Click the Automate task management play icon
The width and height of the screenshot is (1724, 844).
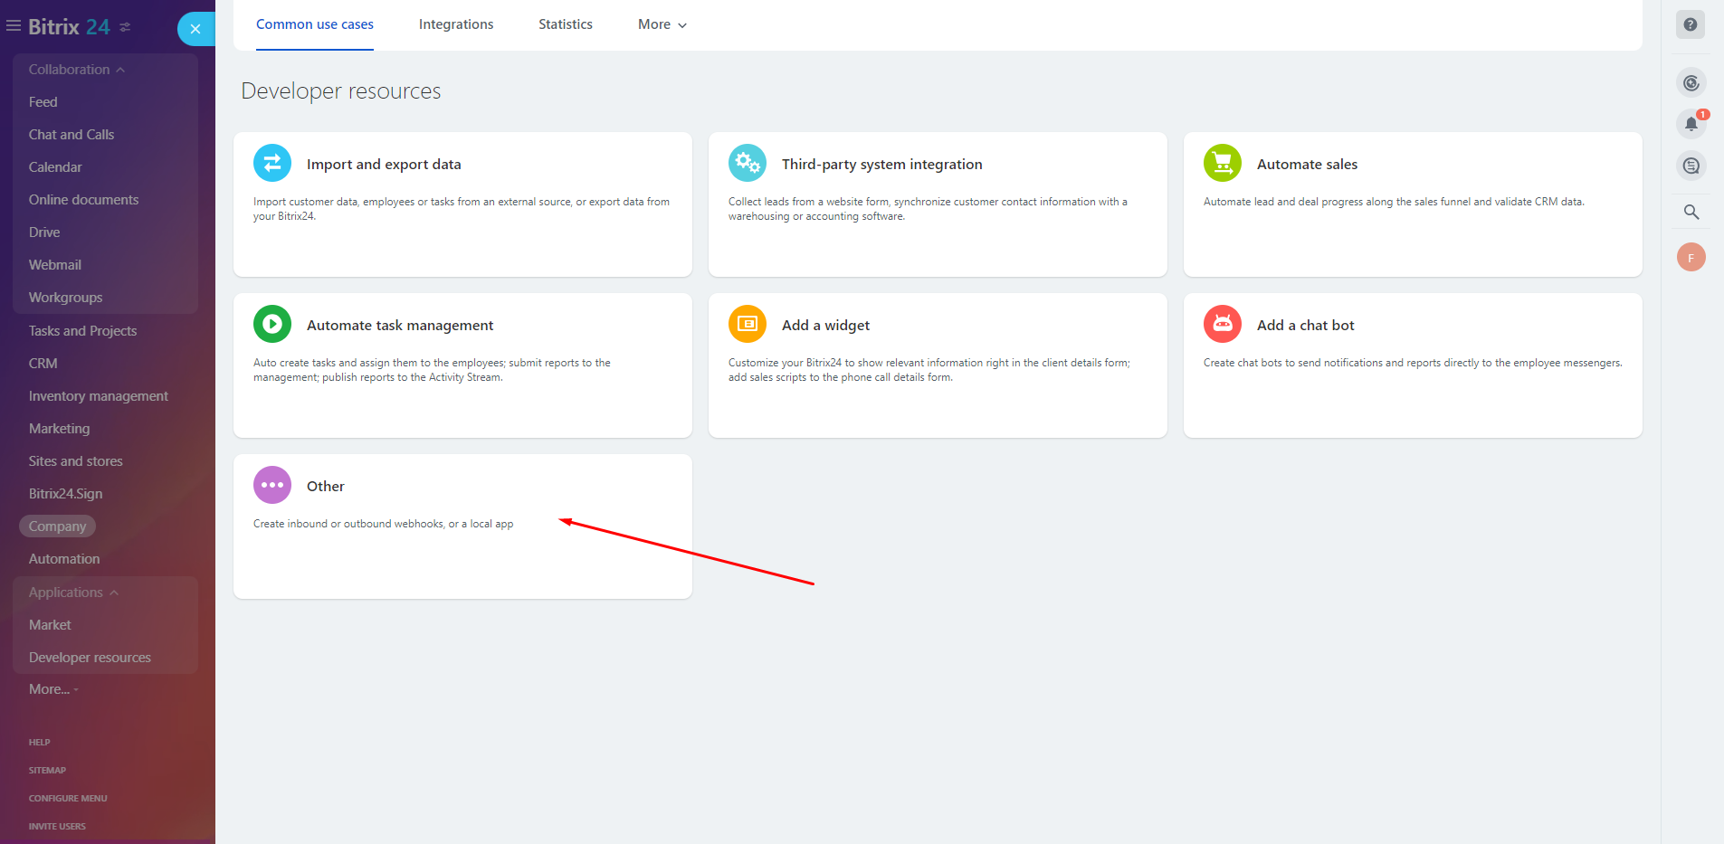click(272, 325)
